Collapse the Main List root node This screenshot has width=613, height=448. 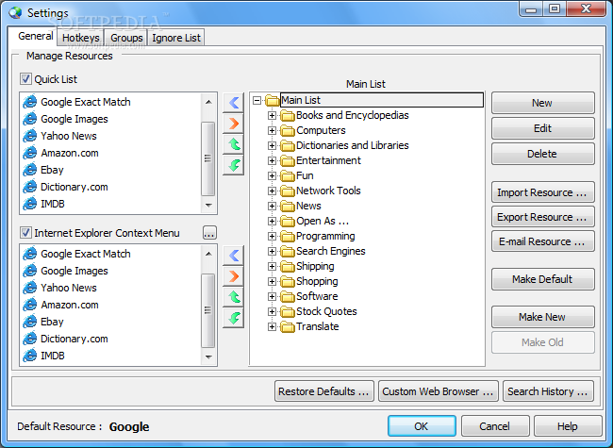[257, 101]
